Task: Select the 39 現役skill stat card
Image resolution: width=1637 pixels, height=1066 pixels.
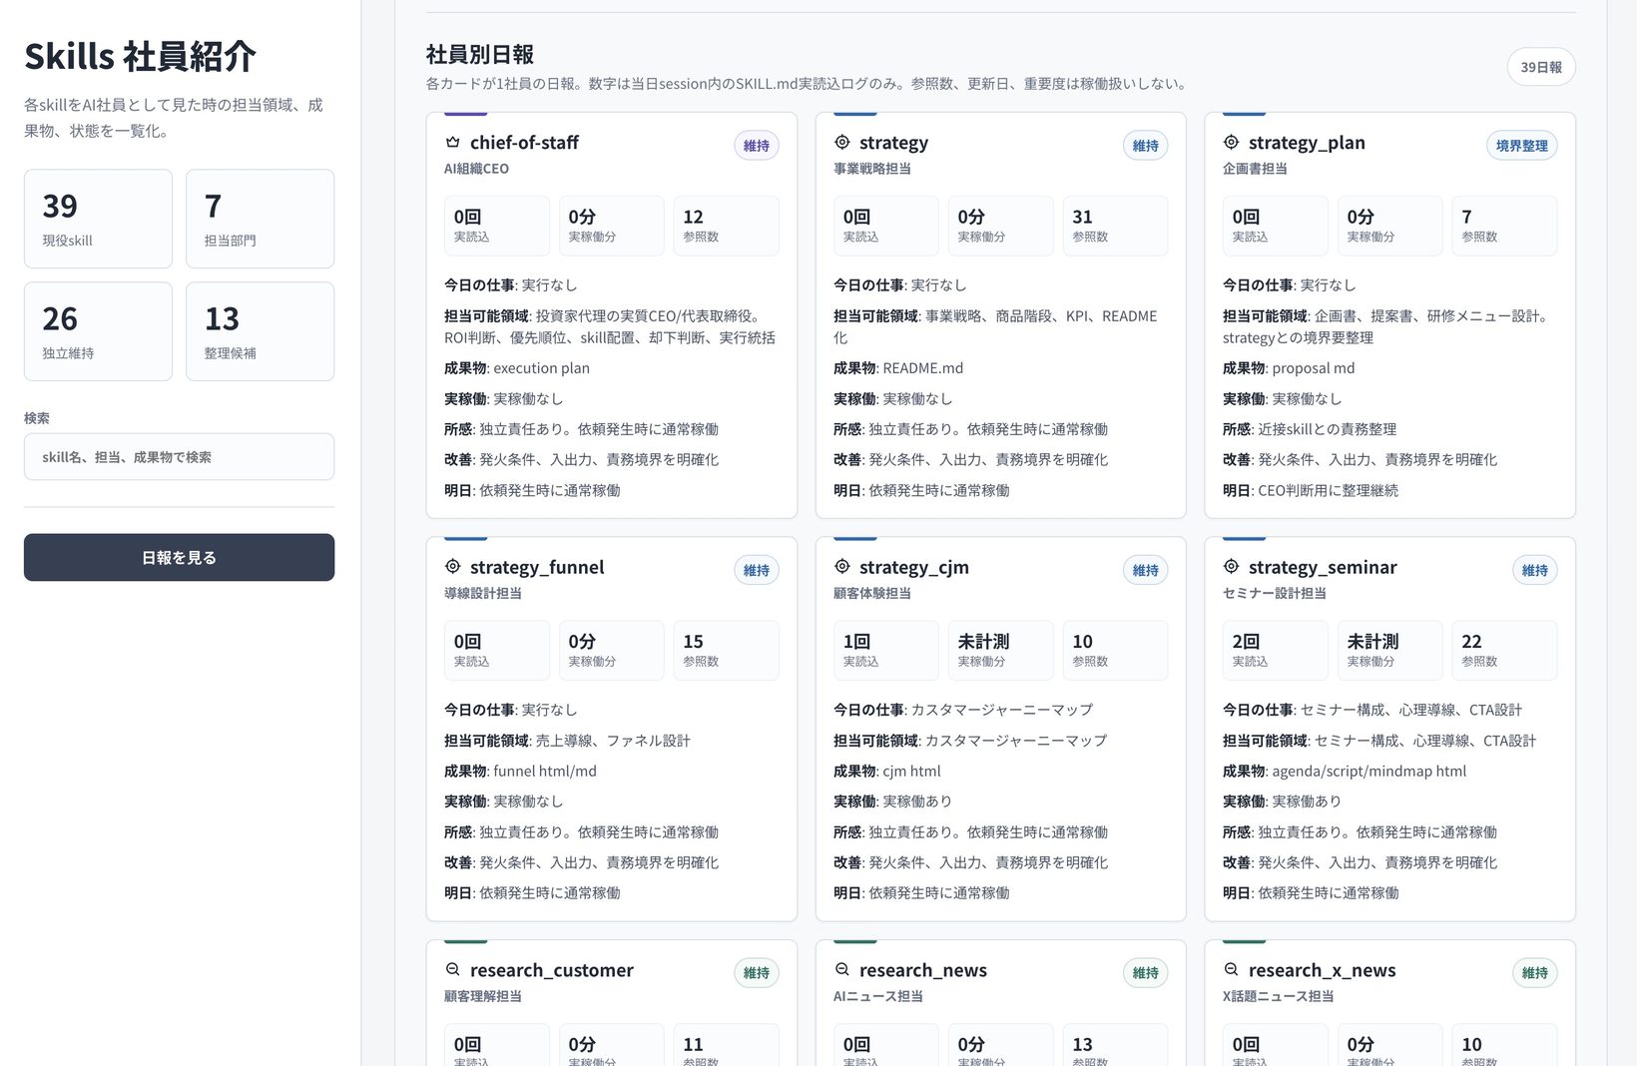Action: tap(98, 219)
